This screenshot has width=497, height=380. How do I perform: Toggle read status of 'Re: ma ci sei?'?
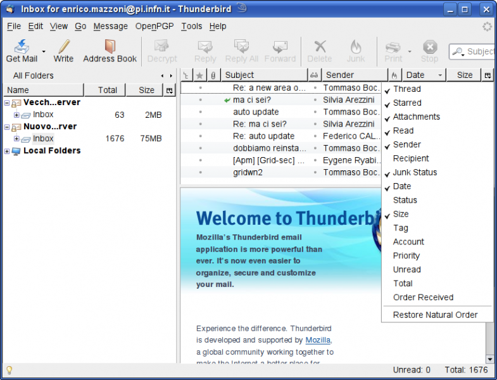[x=315, y=124]
